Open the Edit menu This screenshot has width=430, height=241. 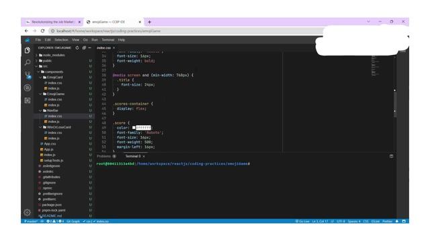48,40
